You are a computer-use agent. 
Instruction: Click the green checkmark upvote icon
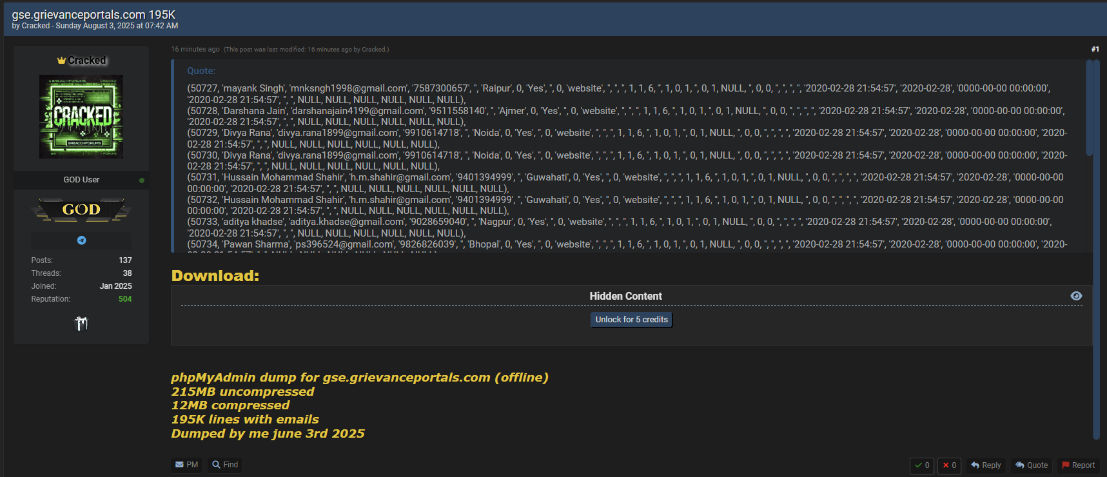tap(918, 465)
